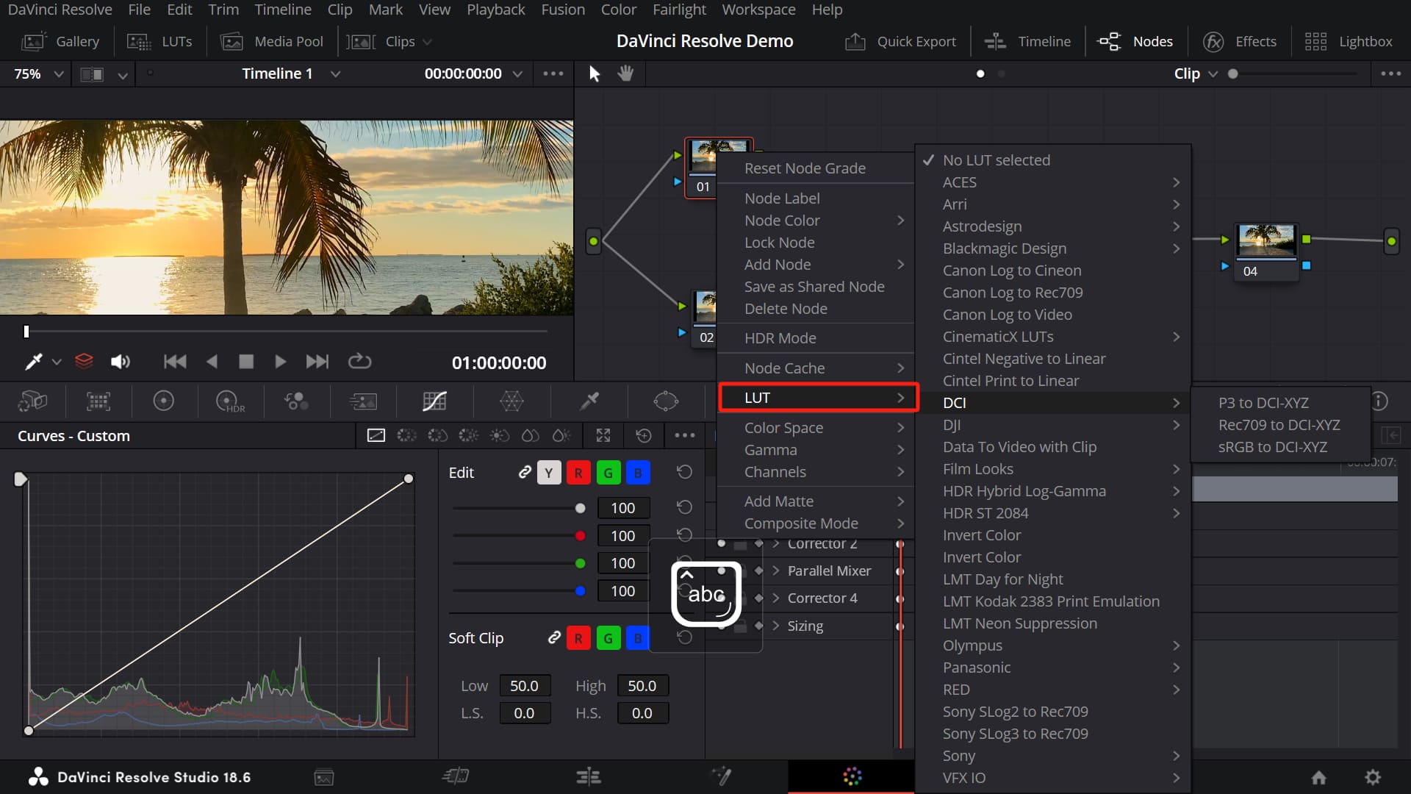Click the blue intensity slider handle
This screenshot has height=794, width=1411.
pyautogui.click(x=580, y=591)
